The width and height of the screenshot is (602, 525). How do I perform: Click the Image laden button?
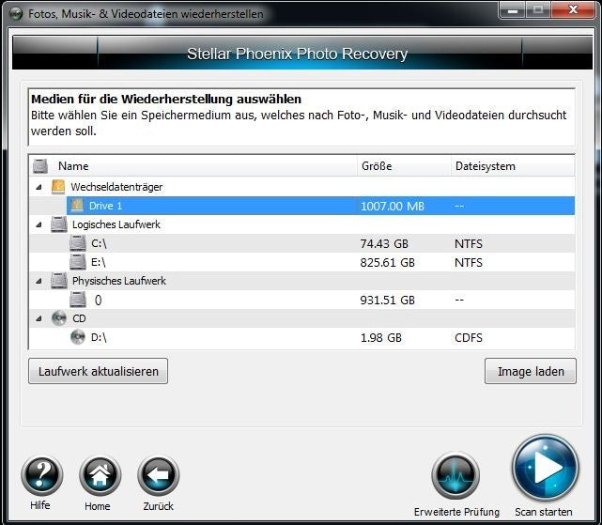click(x=531, y=371)
